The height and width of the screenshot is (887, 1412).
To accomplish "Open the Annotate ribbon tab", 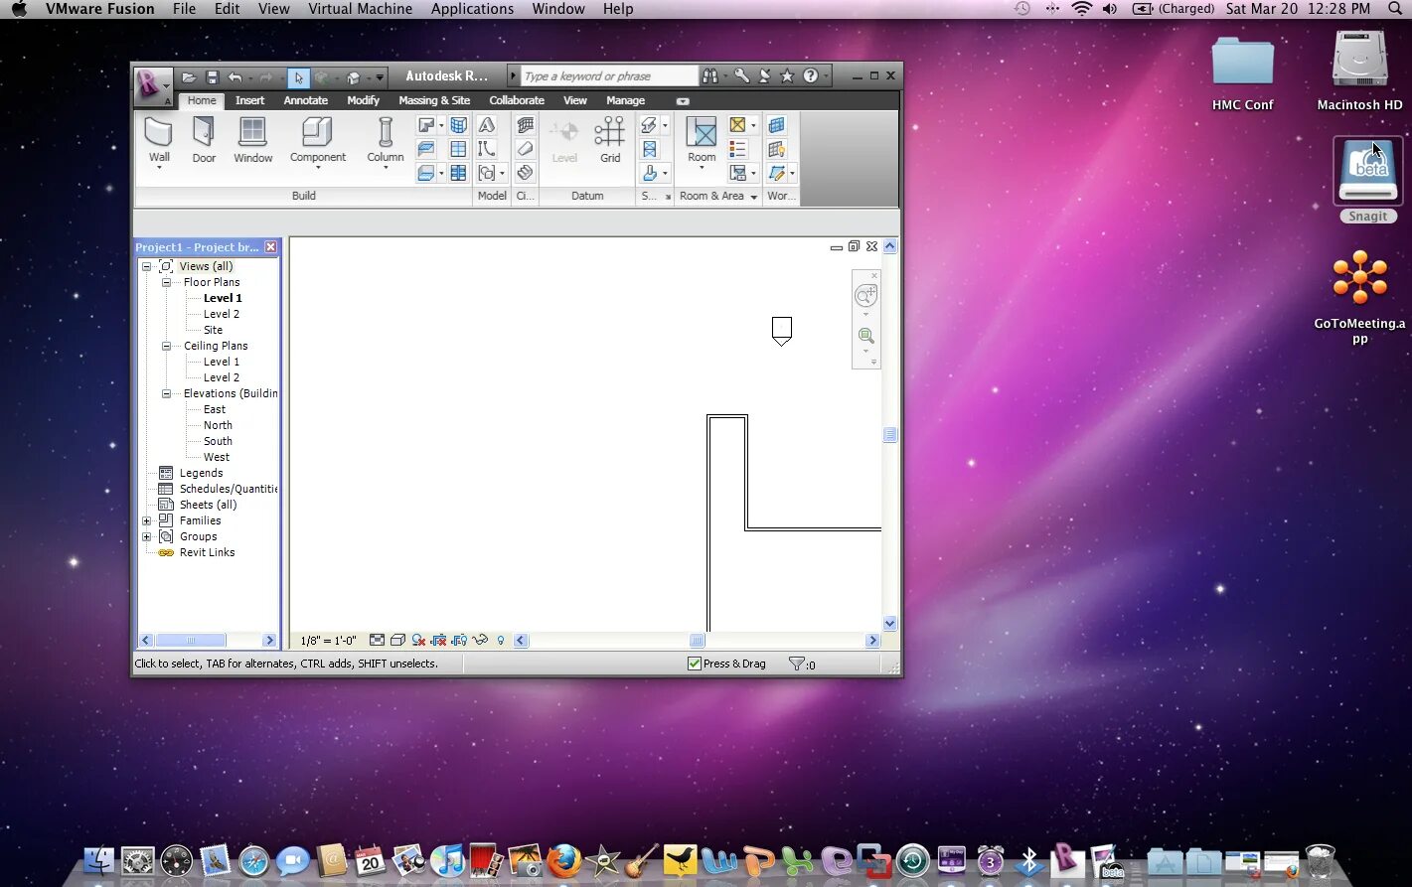I will pyautogui.click(x=305, y=100).
